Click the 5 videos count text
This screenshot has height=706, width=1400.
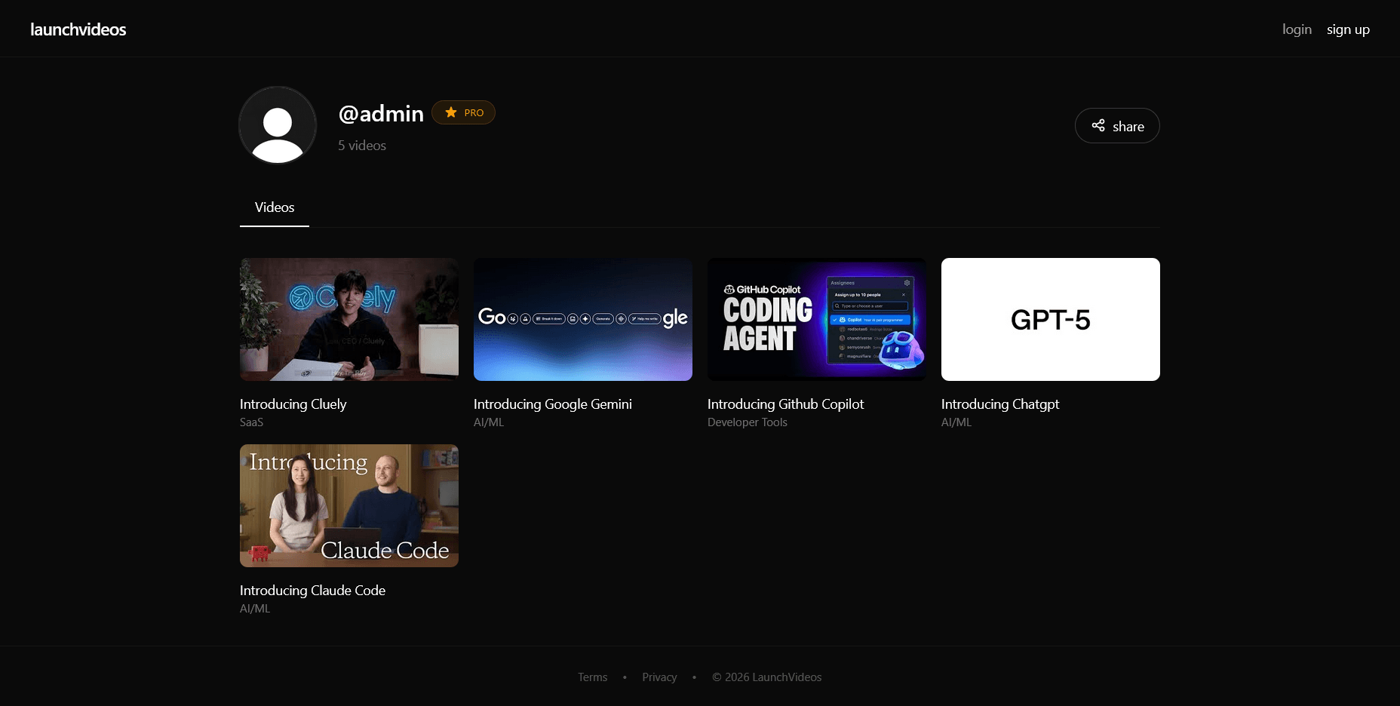coord(361,145)
